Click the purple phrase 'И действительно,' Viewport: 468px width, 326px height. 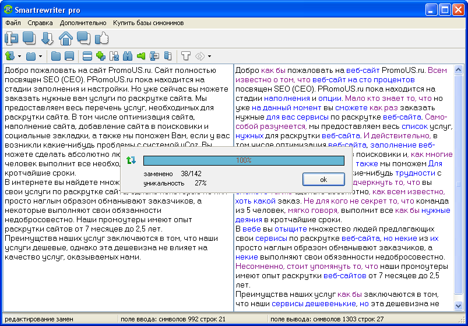(397, 135)
